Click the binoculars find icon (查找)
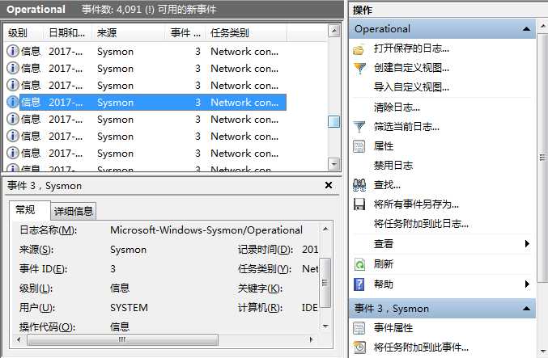The height and width of the screenshot is (358, 548). pos(359,185)
